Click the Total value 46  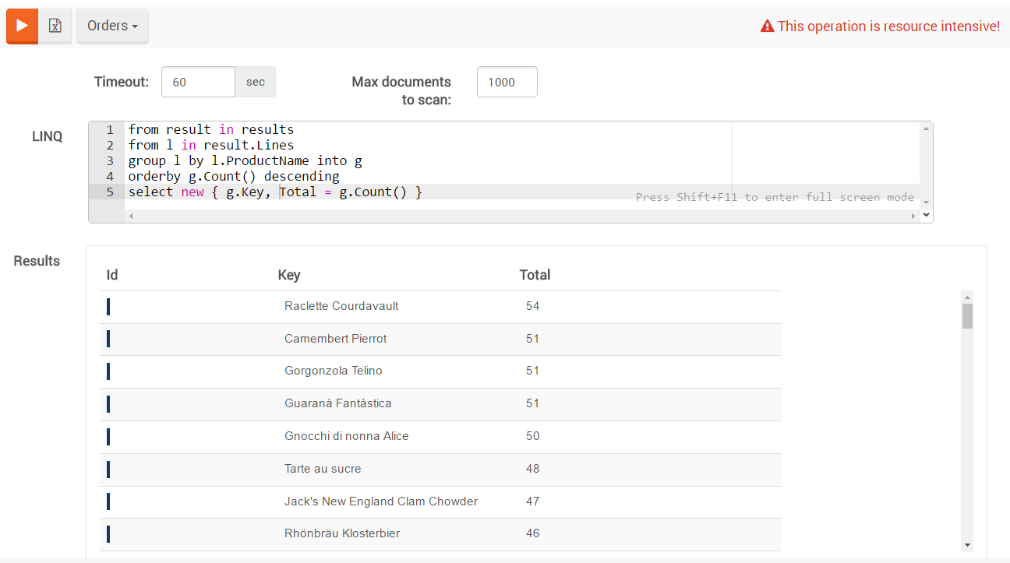coord(532,533)
